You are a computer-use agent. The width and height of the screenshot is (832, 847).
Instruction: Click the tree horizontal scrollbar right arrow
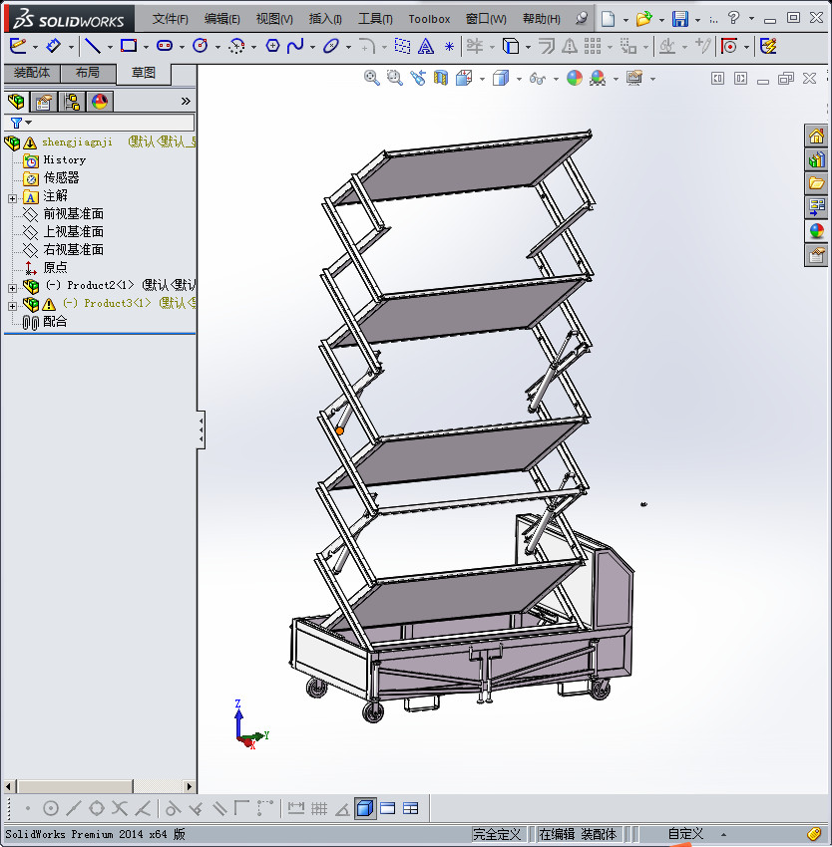tap(189, 786)
